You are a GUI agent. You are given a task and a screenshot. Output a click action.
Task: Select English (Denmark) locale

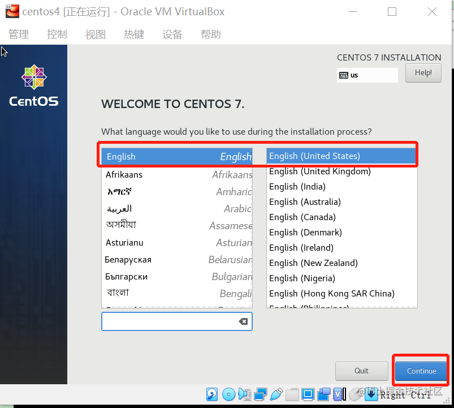(341, 233)
